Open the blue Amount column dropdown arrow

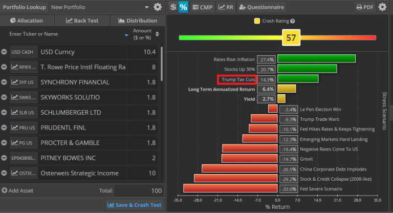pyautogui.click(x=127, y=35)
